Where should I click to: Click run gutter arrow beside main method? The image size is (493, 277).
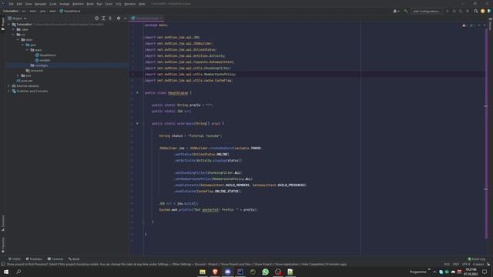coord(137,124)
